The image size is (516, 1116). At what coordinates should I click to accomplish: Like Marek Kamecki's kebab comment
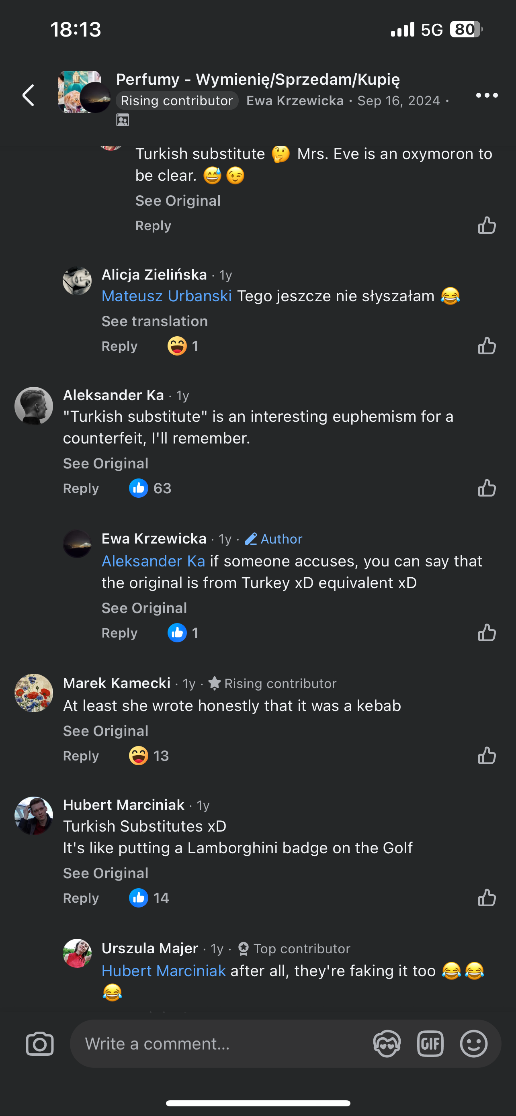487,756
